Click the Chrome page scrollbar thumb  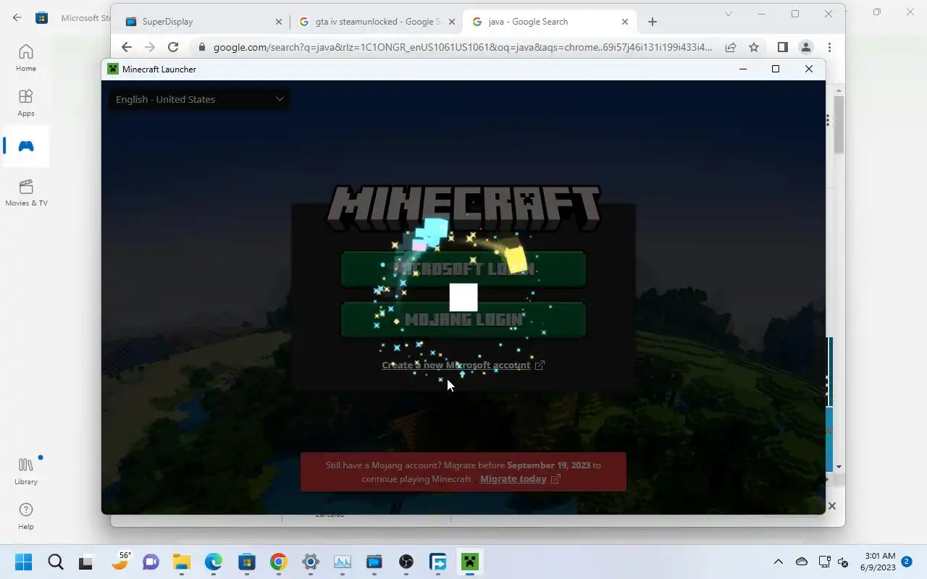(839, 123)
